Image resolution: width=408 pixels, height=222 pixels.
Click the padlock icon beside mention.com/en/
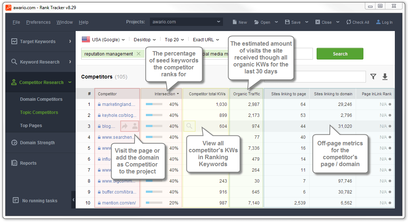99,203
